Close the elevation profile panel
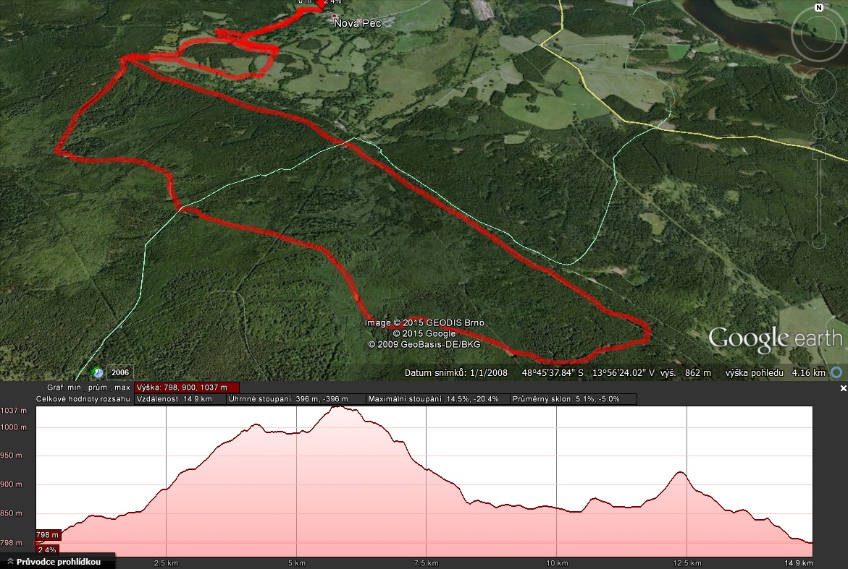This screenshot has height=569, width=848. click(x=843, y=388)
